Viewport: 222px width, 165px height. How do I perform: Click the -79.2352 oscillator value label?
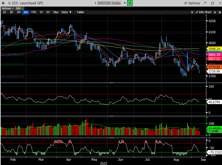pyautogui.click(x=214, y=152)
